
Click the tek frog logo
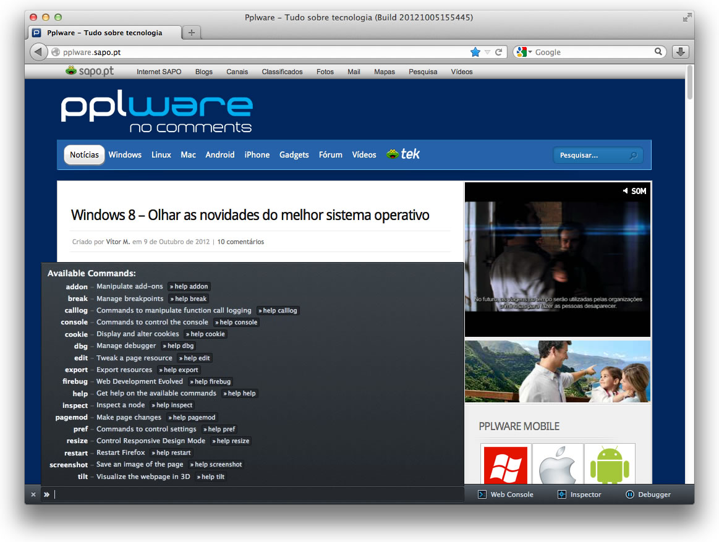(403, 154)
